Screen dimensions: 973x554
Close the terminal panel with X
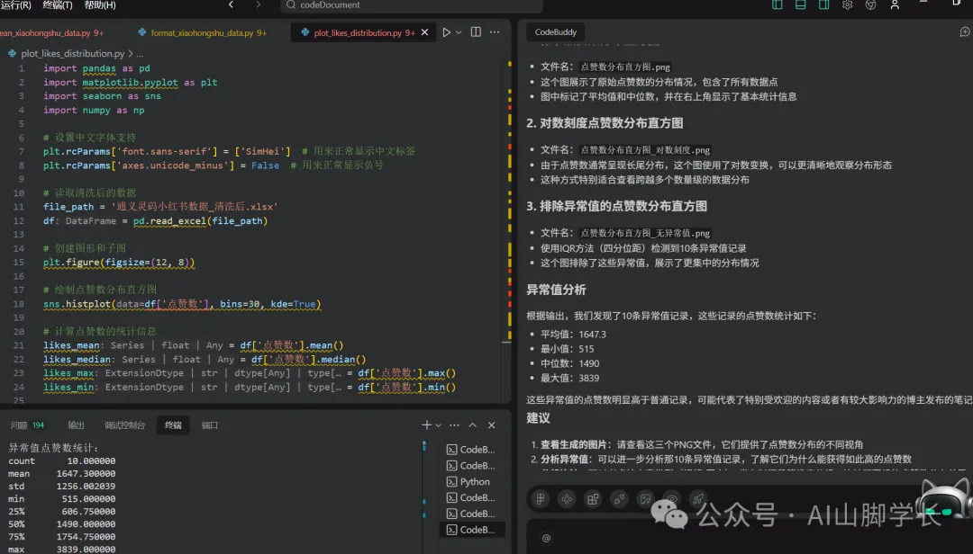click(x=492, y=425)
